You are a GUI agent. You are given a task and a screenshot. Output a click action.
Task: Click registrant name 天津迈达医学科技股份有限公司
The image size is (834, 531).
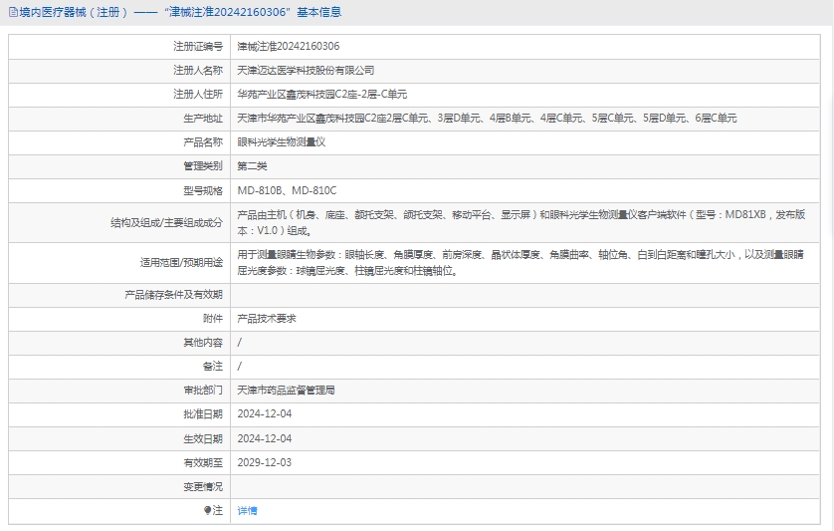click(306, 70)
